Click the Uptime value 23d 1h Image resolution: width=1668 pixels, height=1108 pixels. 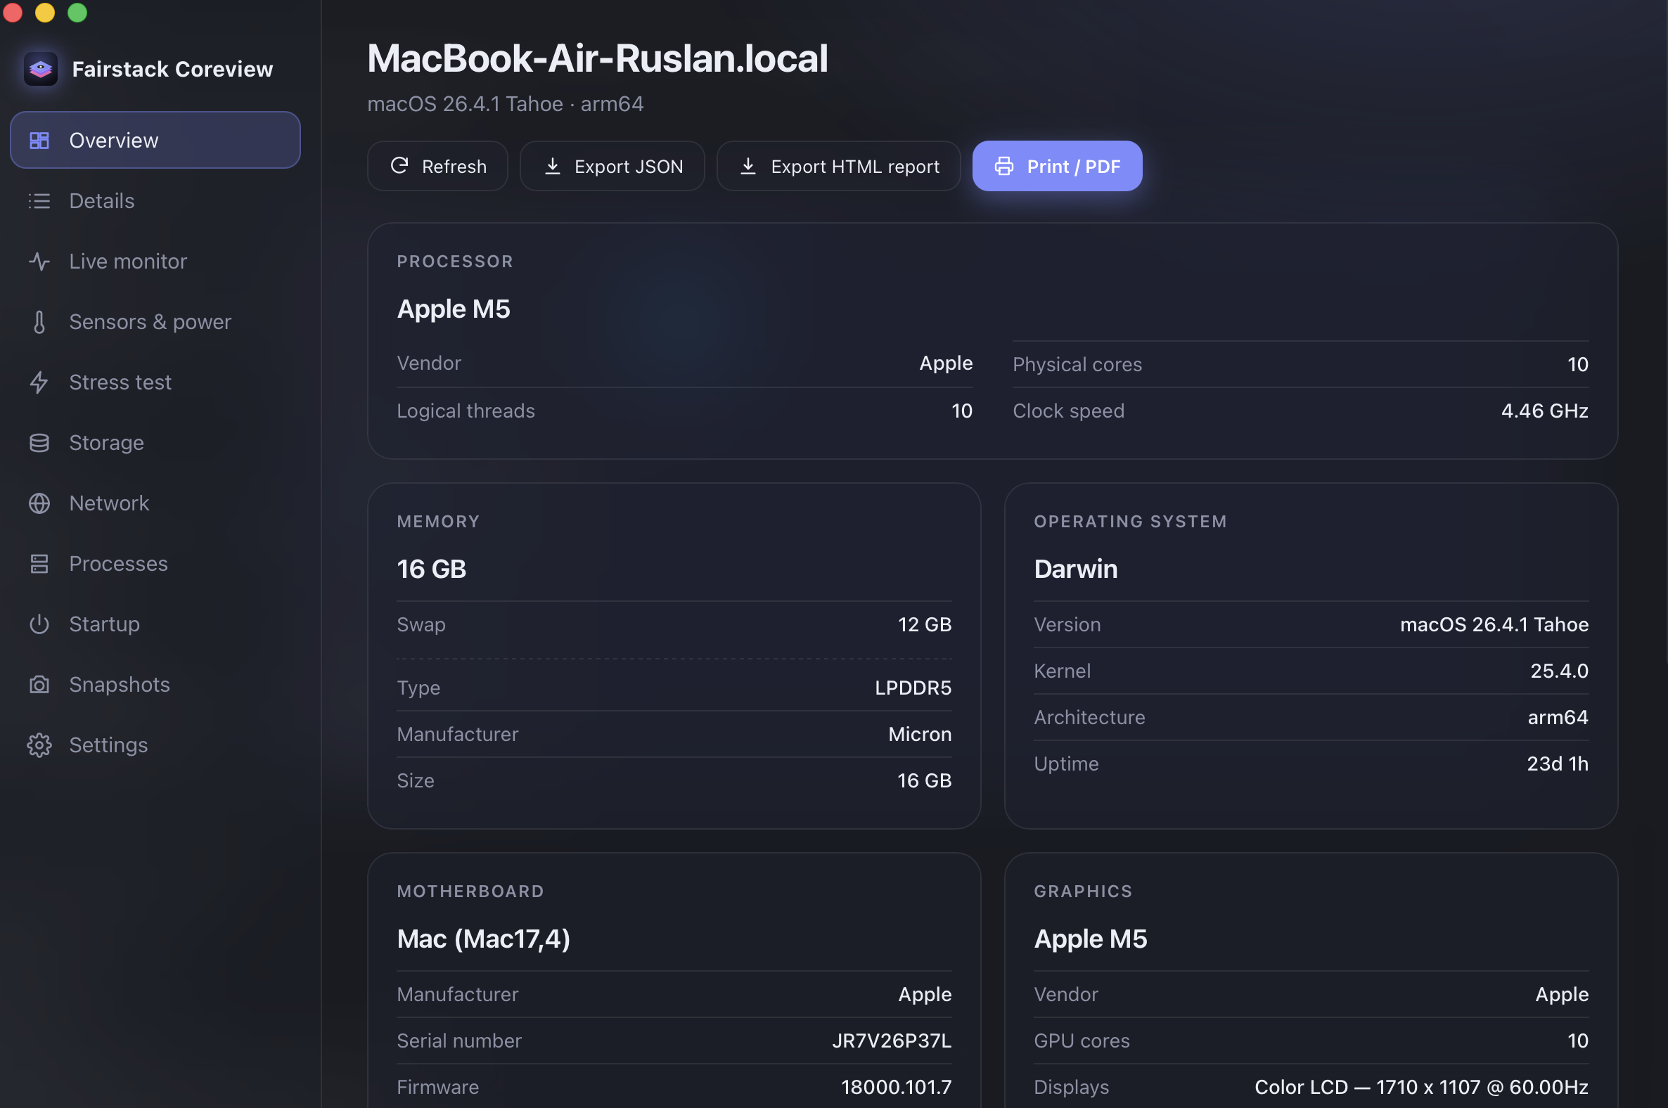[1557, 764]
